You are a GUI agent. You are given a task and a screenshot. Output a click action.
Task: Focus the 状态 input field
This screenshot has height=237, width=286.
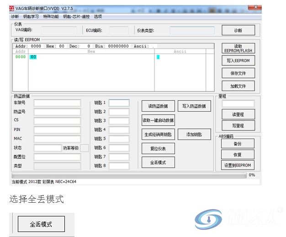[x=48, y=148]
